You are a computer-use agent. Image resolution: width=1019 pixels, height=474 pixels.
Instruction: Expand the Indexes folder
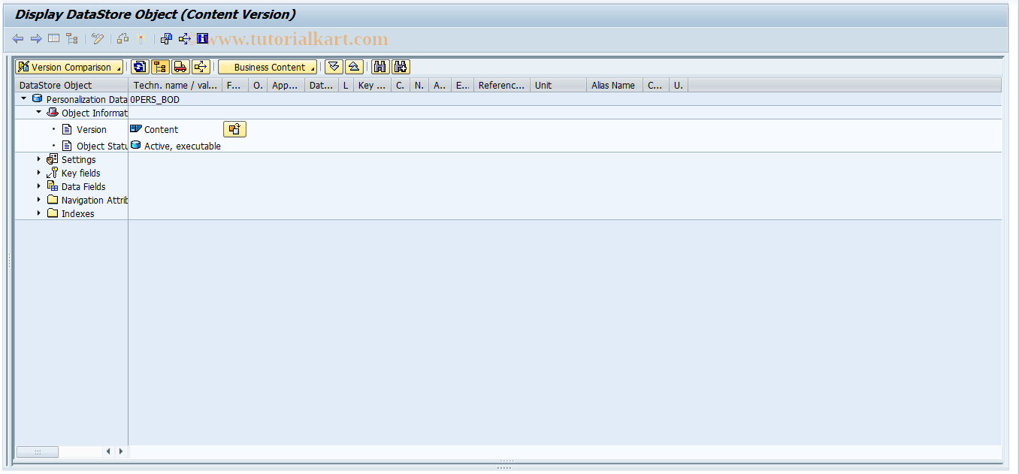(39, 213)
